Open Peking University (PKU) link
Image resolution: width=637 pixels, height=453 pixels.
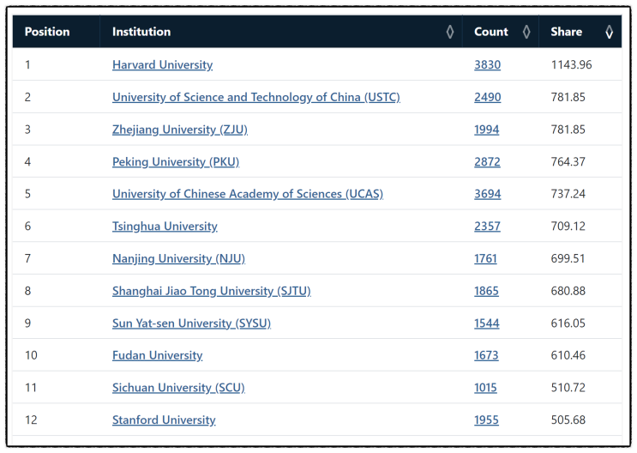(175, 162)
